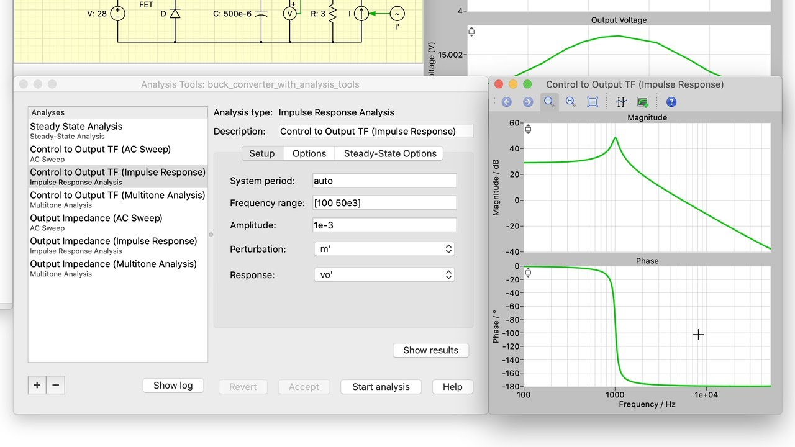Switch to the Setup tab
The width and height of the screenshot is (795, 447).
click(x=262, y=153)
